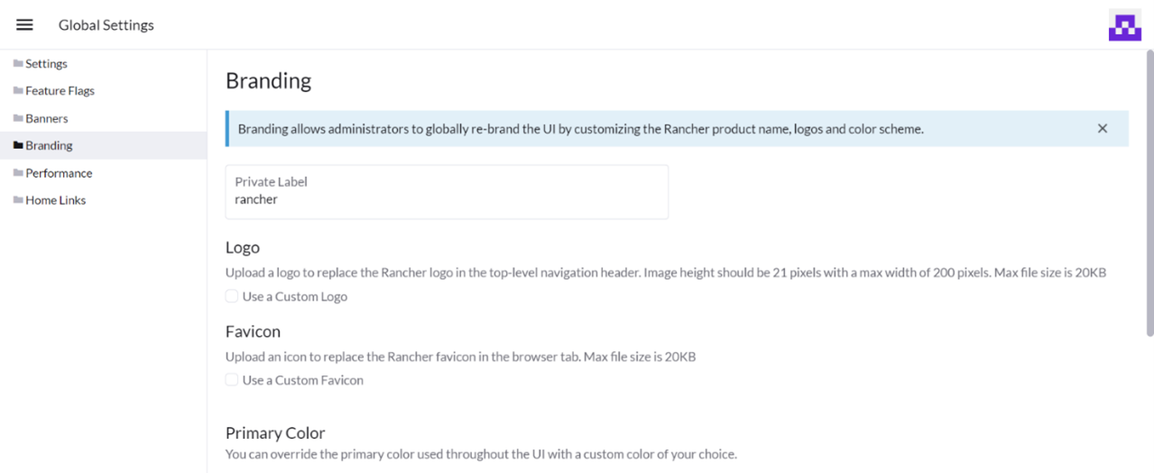Dismiss the Branding info banner
The width and height of the screenshot is (1154, 473).
click(x=1102, y=129)
